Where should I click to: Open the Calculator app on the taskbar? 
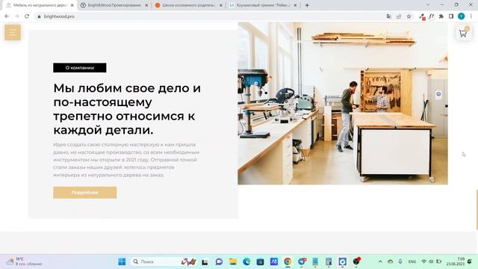(x=329, y=262)
